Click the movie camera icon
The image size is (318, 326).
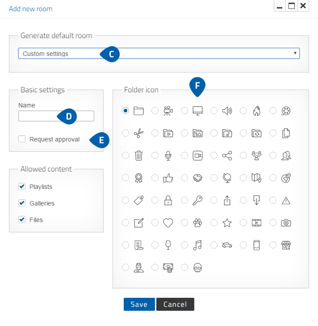(168, 111)
